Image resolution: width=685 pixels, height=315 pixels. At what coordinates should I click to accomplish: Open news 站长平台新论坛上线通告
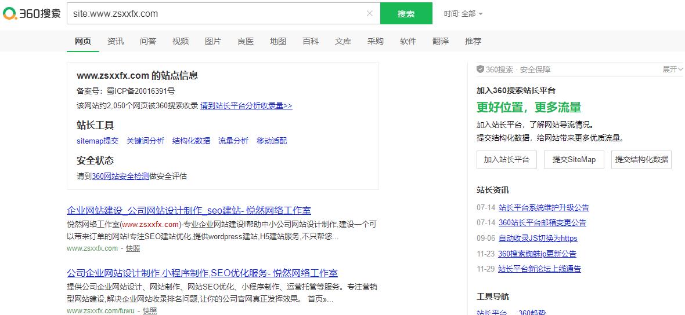point(539,269)
